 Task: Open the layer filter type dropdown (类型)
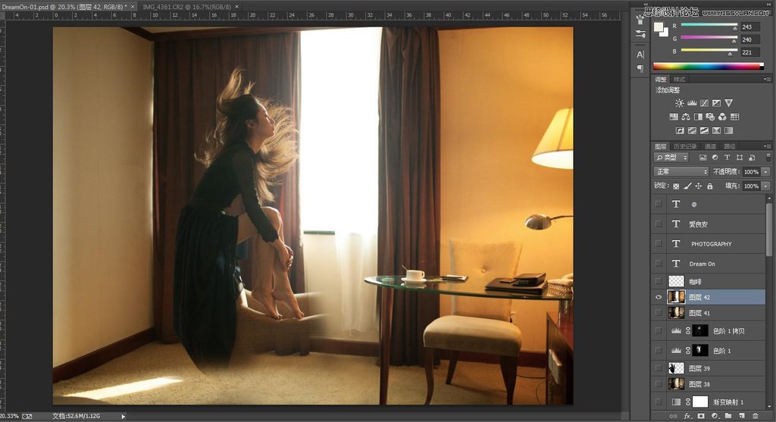pyautogui.click(x=671, y=158)
